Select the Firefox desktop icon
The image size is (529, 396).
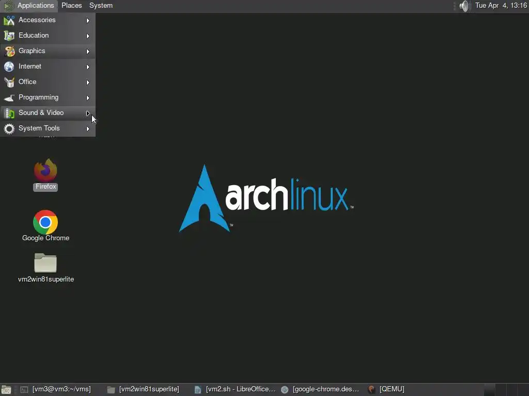45,170
